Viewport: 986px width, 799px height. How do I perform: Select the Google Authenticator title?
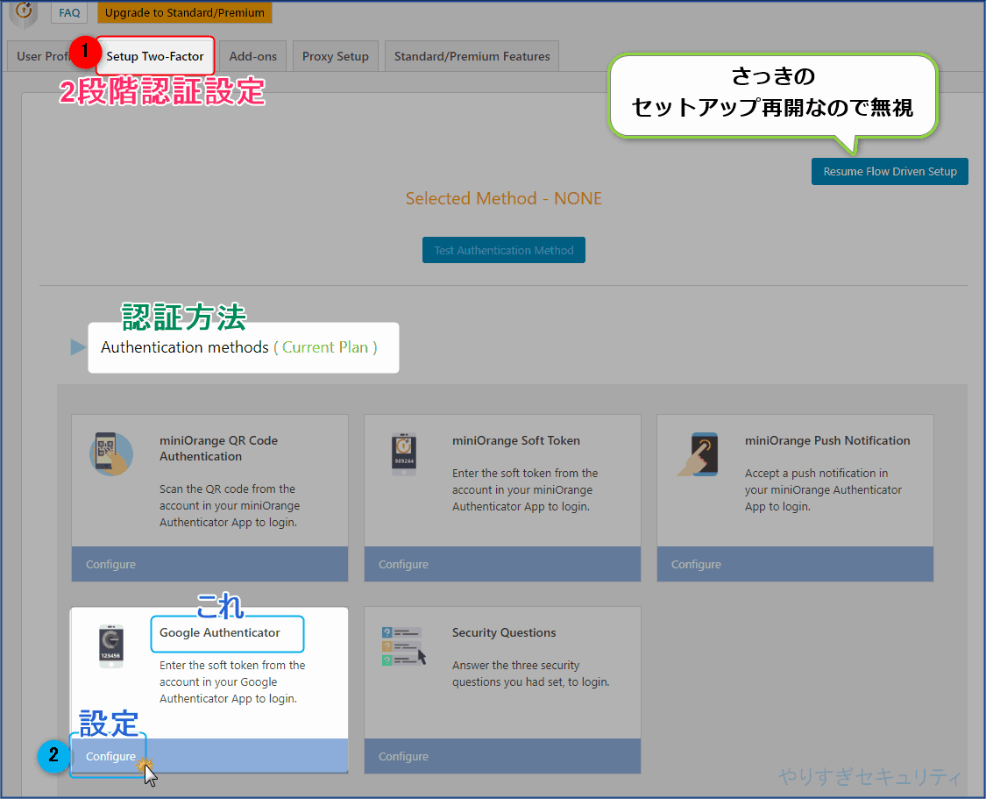(x=219, y=633)
